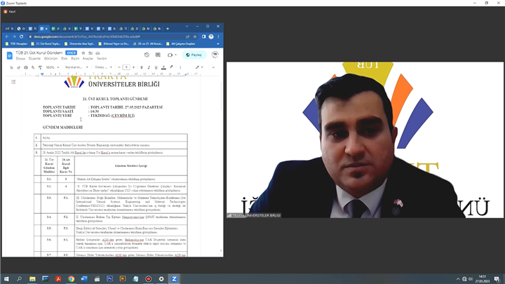This screenshot has width=505, height=284.
Task: Move document using folder icon
Action: (90, 53)
